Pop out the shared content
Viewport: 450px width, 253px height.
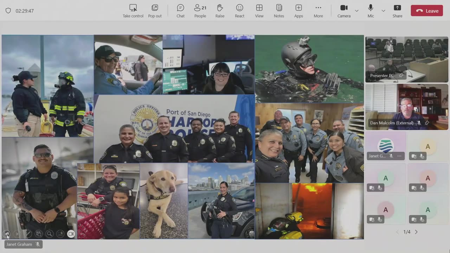(x=155, y=11)
